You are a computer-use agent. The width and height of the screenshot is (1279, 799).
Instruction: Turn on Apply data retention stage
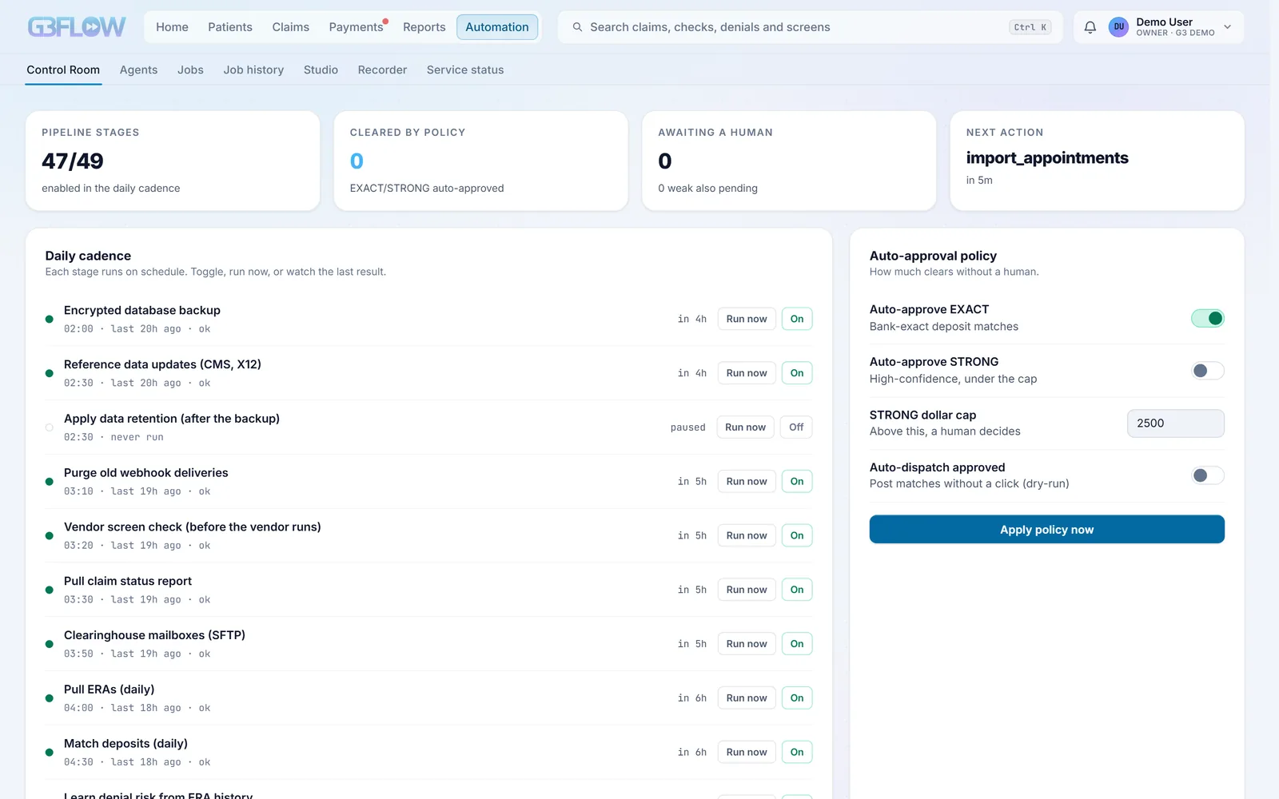click(x=796, y=427)
